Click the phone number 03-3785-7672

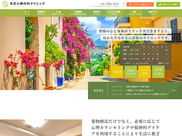point(110,4)
